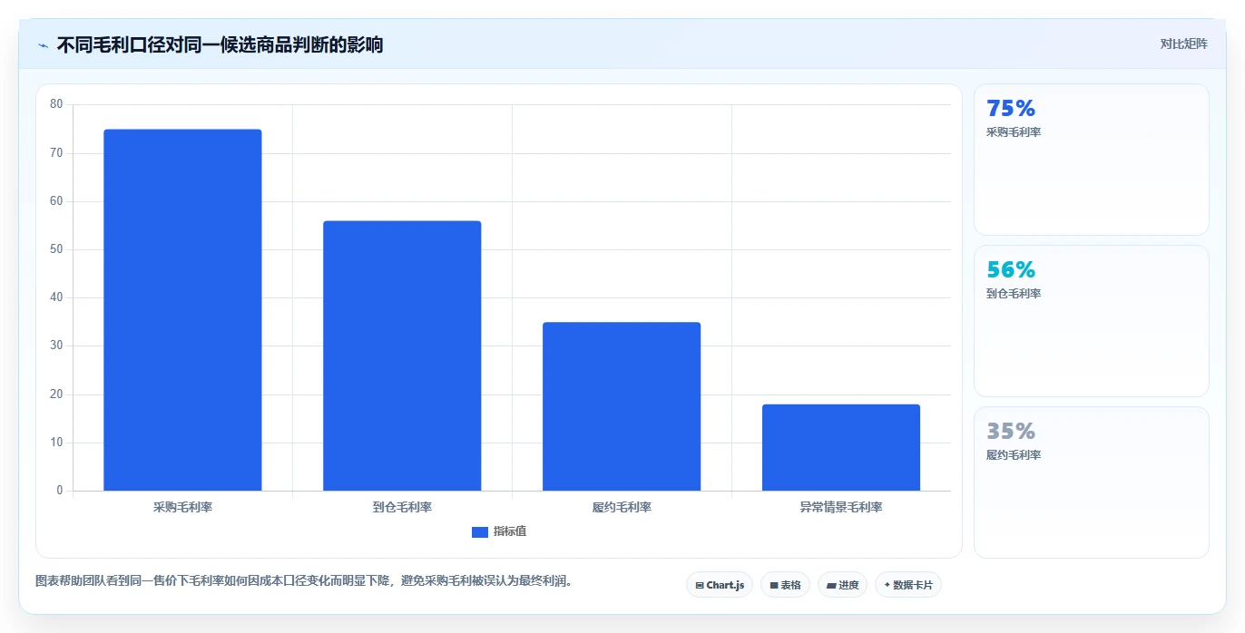The image size is (1245, 633).
Task: Open the 75% 采购毛利率 data card
Action: [x=1091, y=160]
